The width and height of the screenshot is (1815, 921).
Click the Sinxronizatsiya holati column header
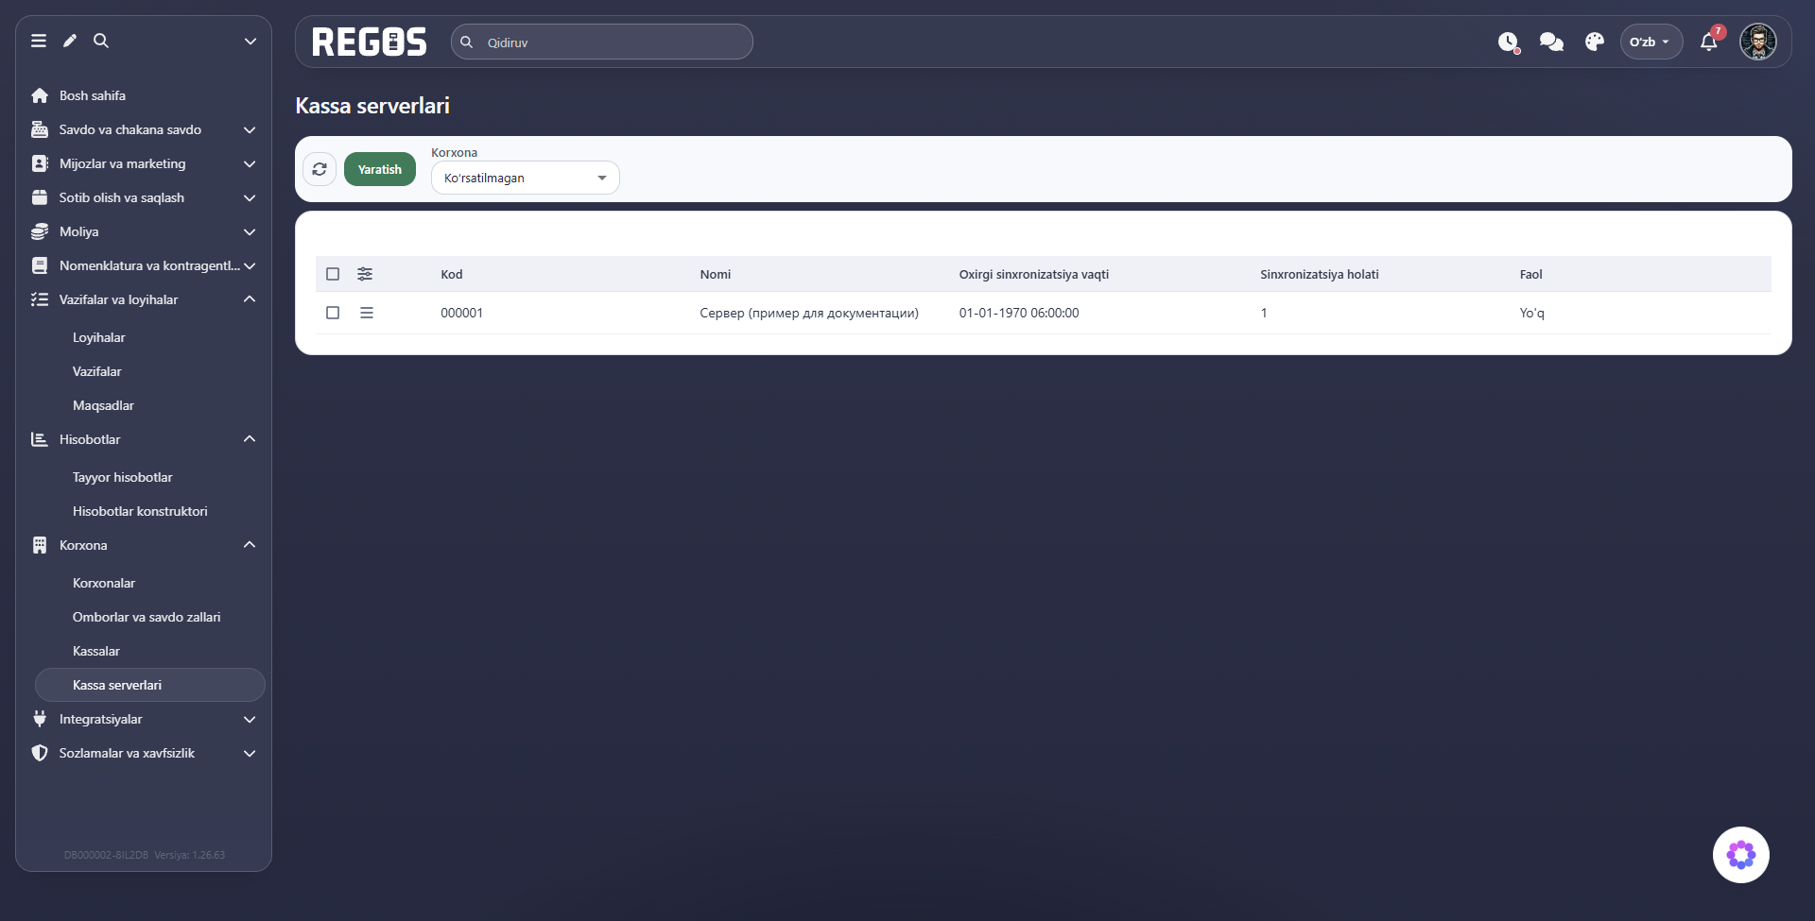coord(1320,274)
